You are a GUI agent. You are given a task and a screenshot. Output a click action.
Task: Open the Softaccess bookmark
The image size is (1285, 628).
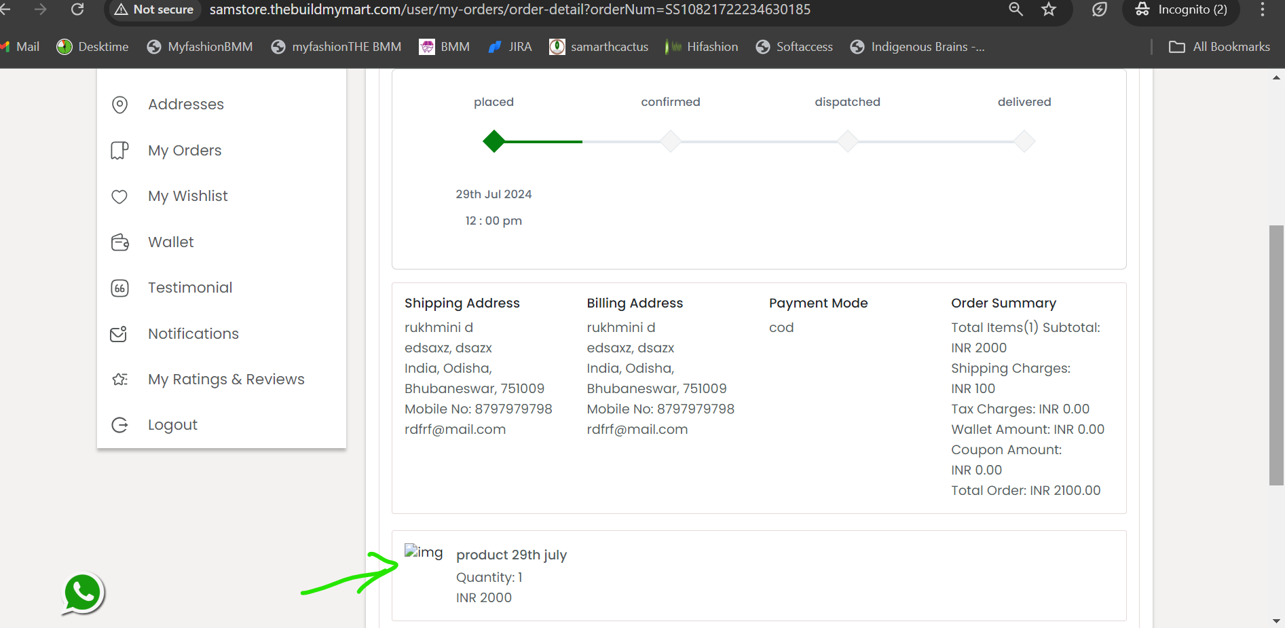click(794, 47)
